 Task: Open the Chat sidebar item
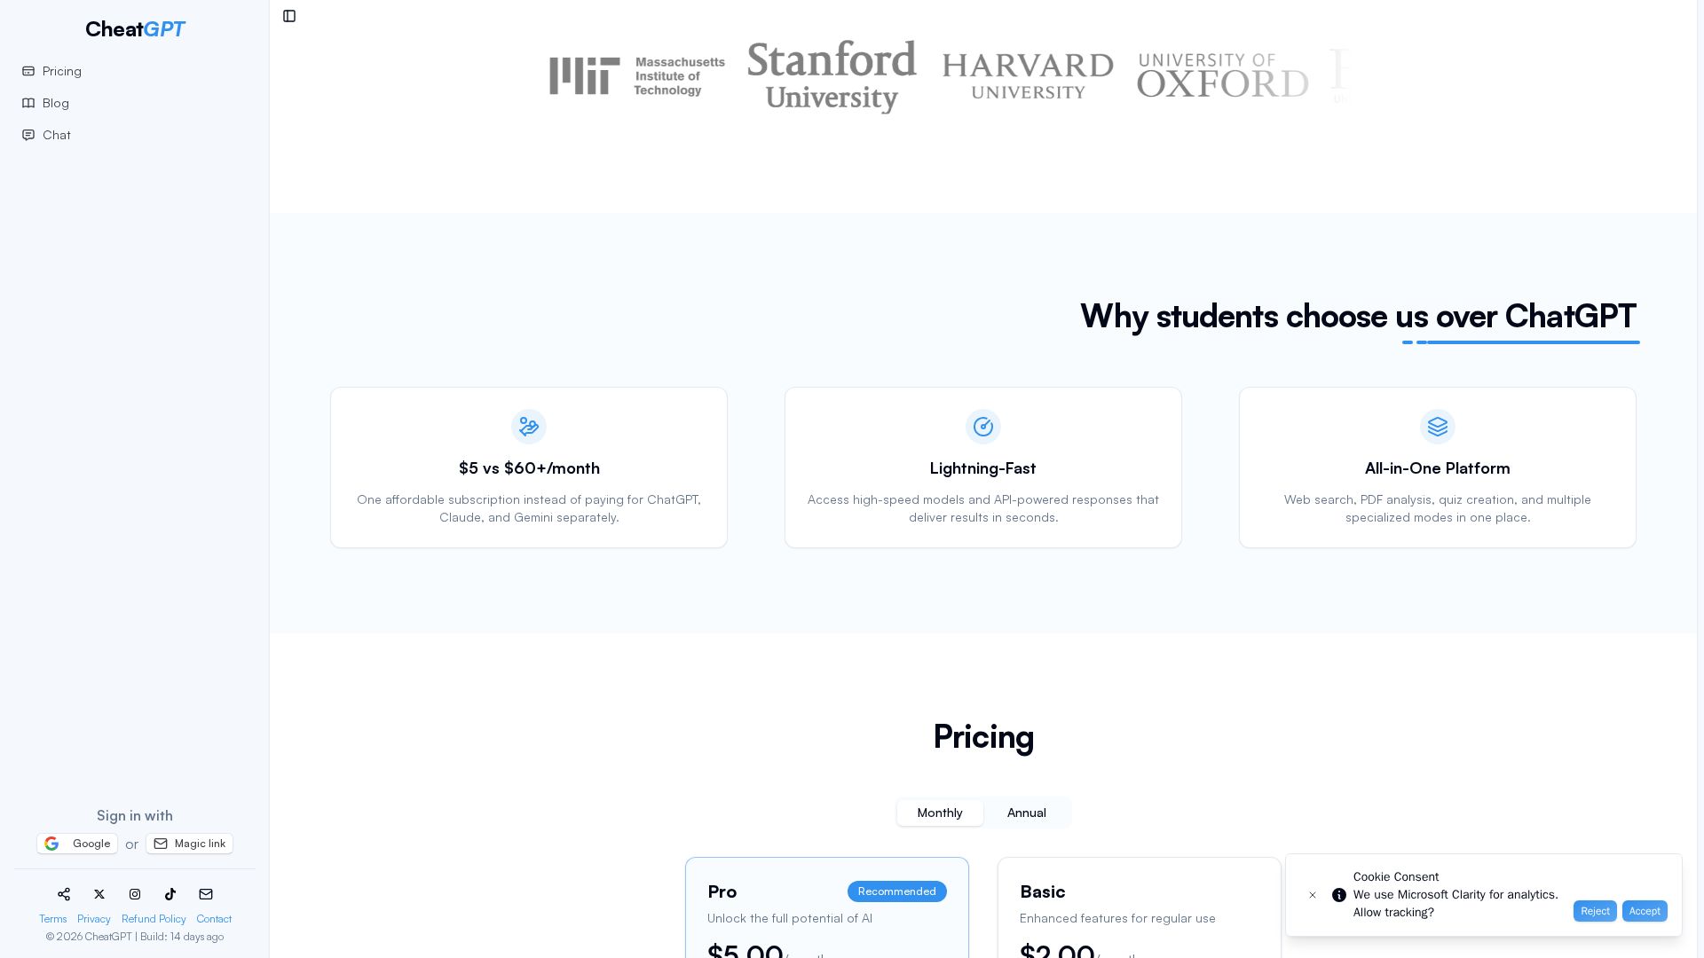tap(56, 135)
